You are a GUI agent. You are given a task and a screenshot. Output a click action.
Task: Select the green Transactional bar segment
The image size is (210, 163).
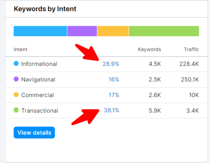(164, 31)
